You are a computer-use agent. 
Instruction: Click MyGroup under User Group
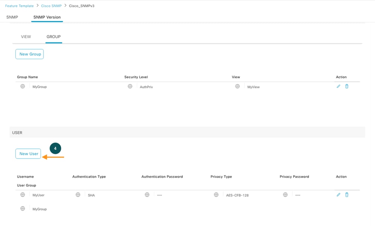coord(40,209)
